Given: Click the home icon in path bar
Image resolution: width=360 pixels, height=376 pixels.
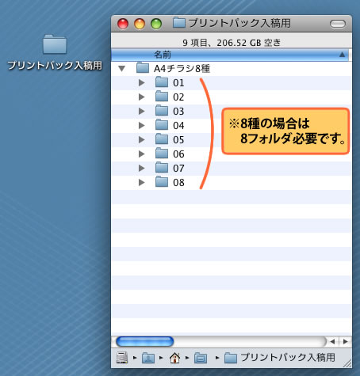Looking at the screenshot, I should pyautogui.click(x=174, y=358).
